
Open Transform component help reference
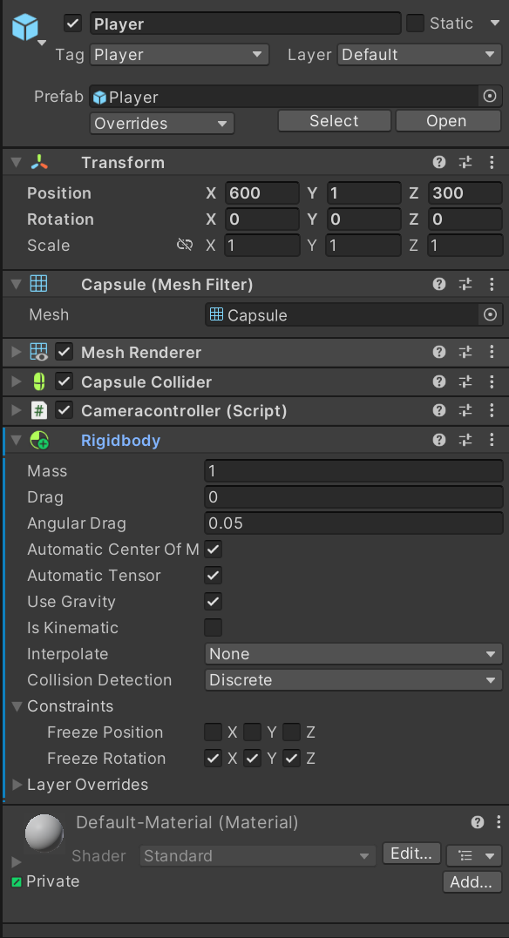tap(439, 162)
